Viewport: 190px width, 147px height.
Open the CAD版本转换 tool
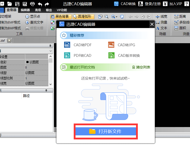pos(124,56)
